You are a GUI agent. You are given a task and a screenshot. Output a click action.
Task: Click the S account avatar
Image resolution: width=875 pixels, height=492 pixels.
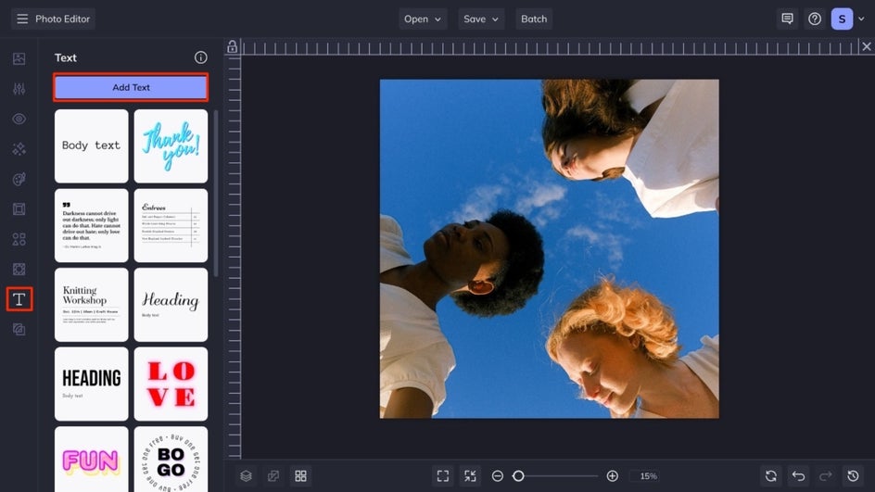[842, 19]
